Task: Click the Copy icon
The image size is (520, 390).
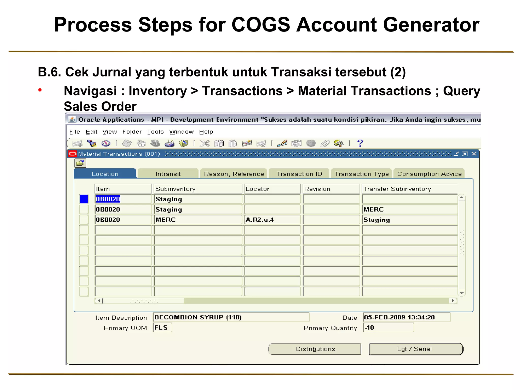Action: click(x=219, y=143)
